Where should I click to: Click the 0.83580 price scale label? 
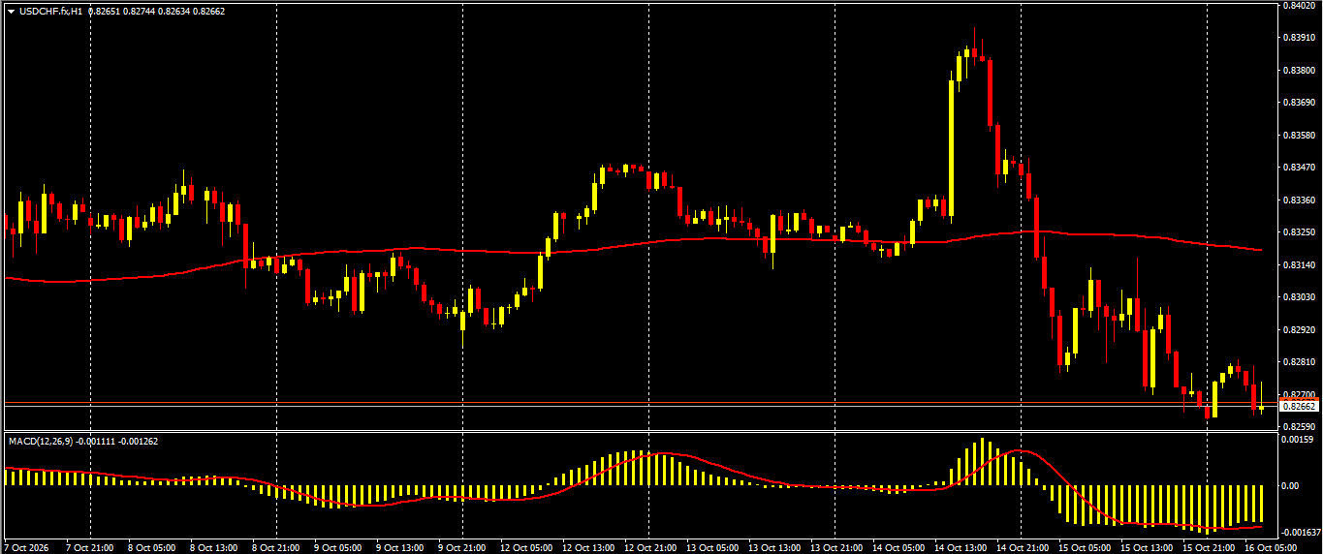tap(1298, 136)
